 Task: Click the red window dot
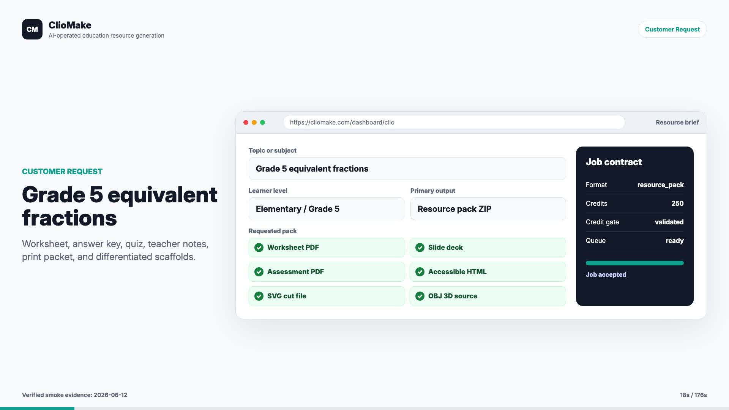[246, 122]
